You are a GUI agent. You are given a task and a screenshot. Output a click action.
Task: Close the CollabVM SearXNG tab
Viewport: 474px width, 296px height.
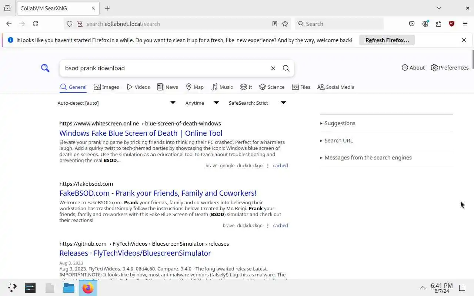click(x=93, y=8)
